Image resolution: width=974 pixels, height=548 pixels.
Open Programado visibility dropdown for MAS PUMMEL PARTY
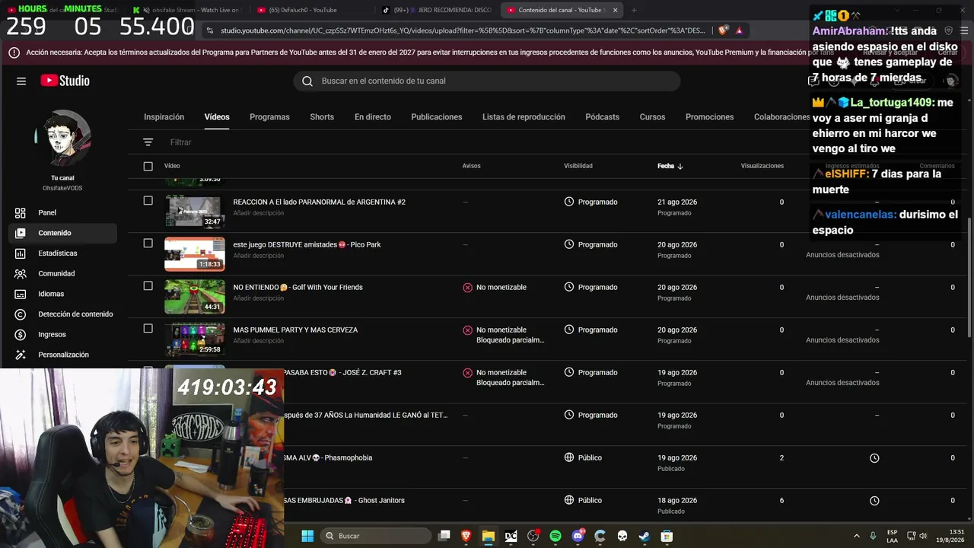[x=591, y=330]
